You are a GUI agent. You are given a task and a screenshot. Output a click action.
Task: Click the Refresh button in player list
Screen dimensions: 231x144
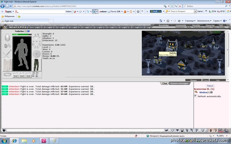coord(210,86)
